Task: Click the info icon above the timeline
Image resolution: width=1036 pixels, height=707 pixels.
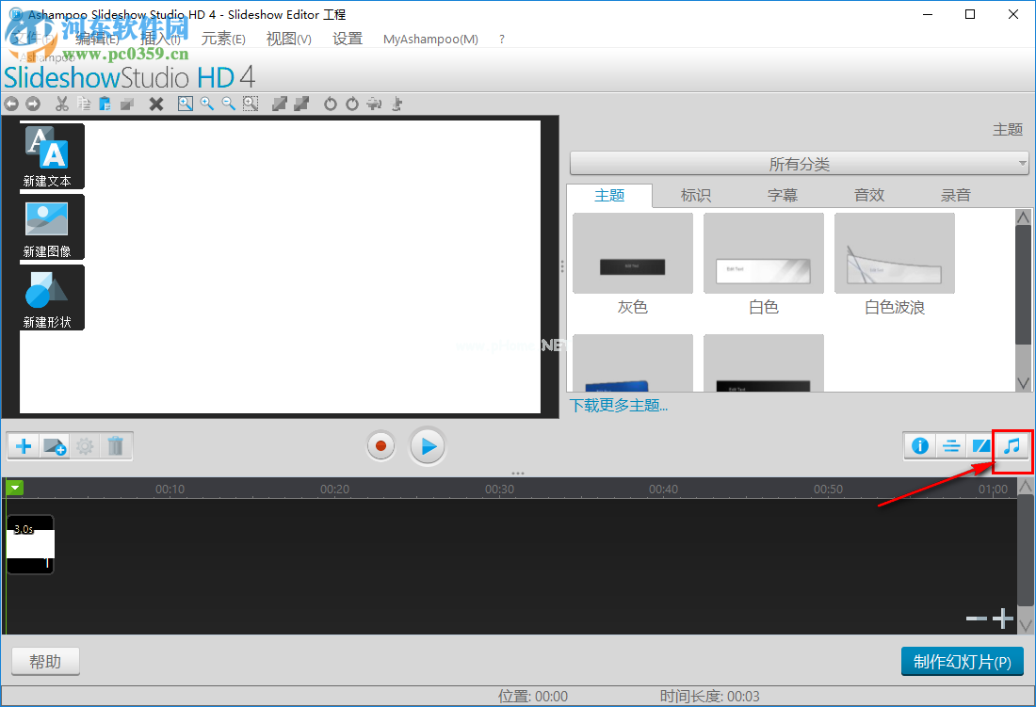Action: pos(920,445)
